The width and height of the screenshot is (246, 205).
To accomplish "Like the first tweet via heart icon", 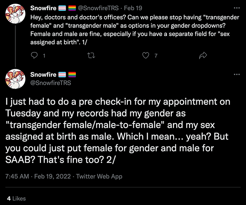I will tap(146, 55).
